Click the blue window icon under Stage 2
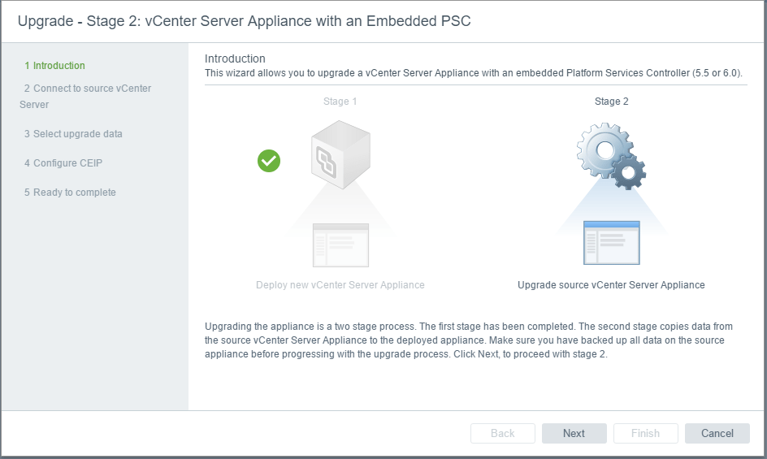 click(611, 242)
